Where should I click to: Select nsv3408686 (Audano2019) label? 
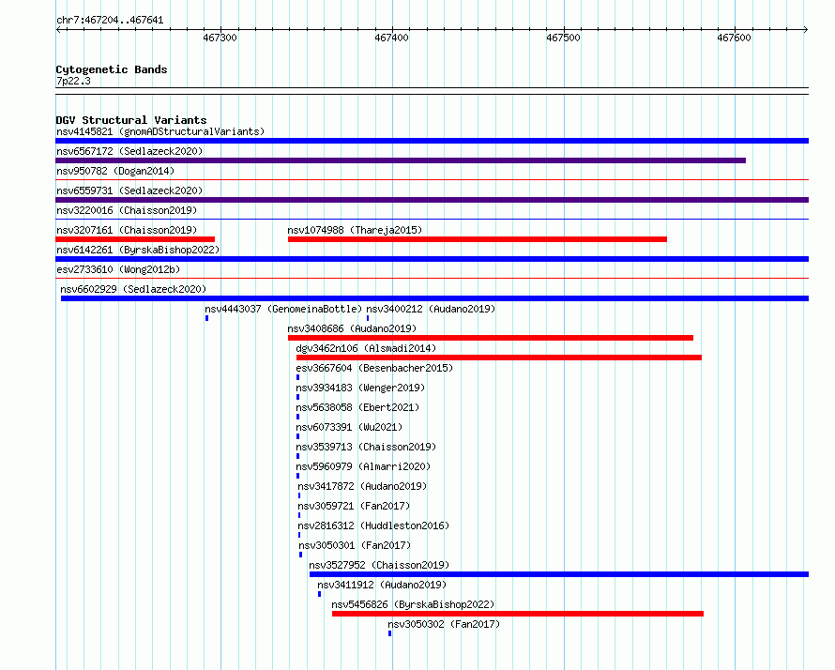[x=352, y=328]
